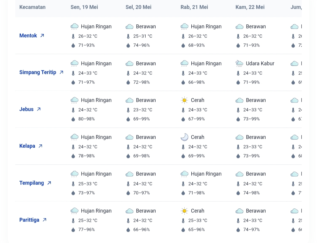This screenshot has width=317, height=243.
Task: Click the arrow icon next to Simpang Teritip
Action: coord(61,72)
